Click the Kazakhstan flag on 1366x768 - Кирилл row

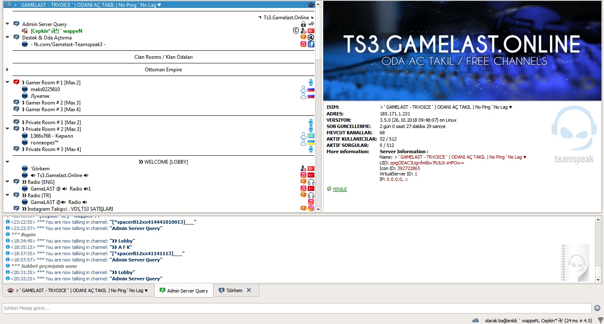click(311, 136)
